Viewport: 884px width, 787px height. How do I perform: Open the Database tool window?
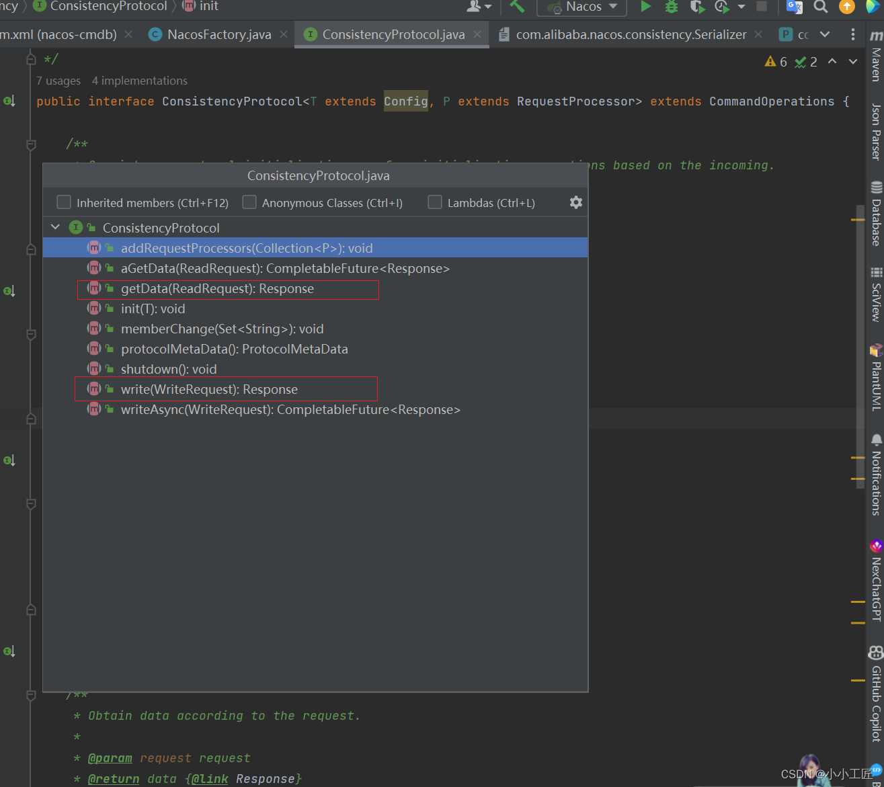(876, 215)
